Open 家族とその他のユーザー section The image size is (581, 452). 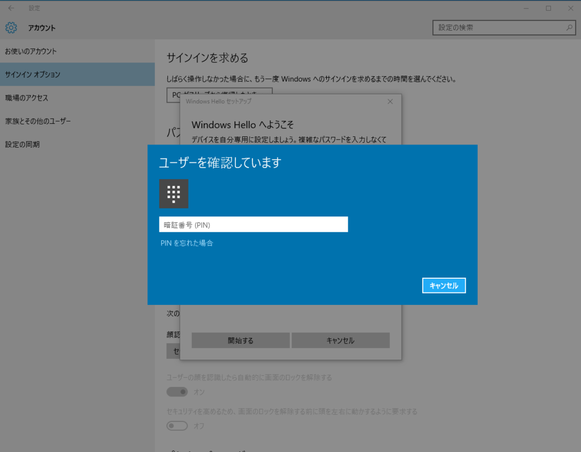(77, 122)
